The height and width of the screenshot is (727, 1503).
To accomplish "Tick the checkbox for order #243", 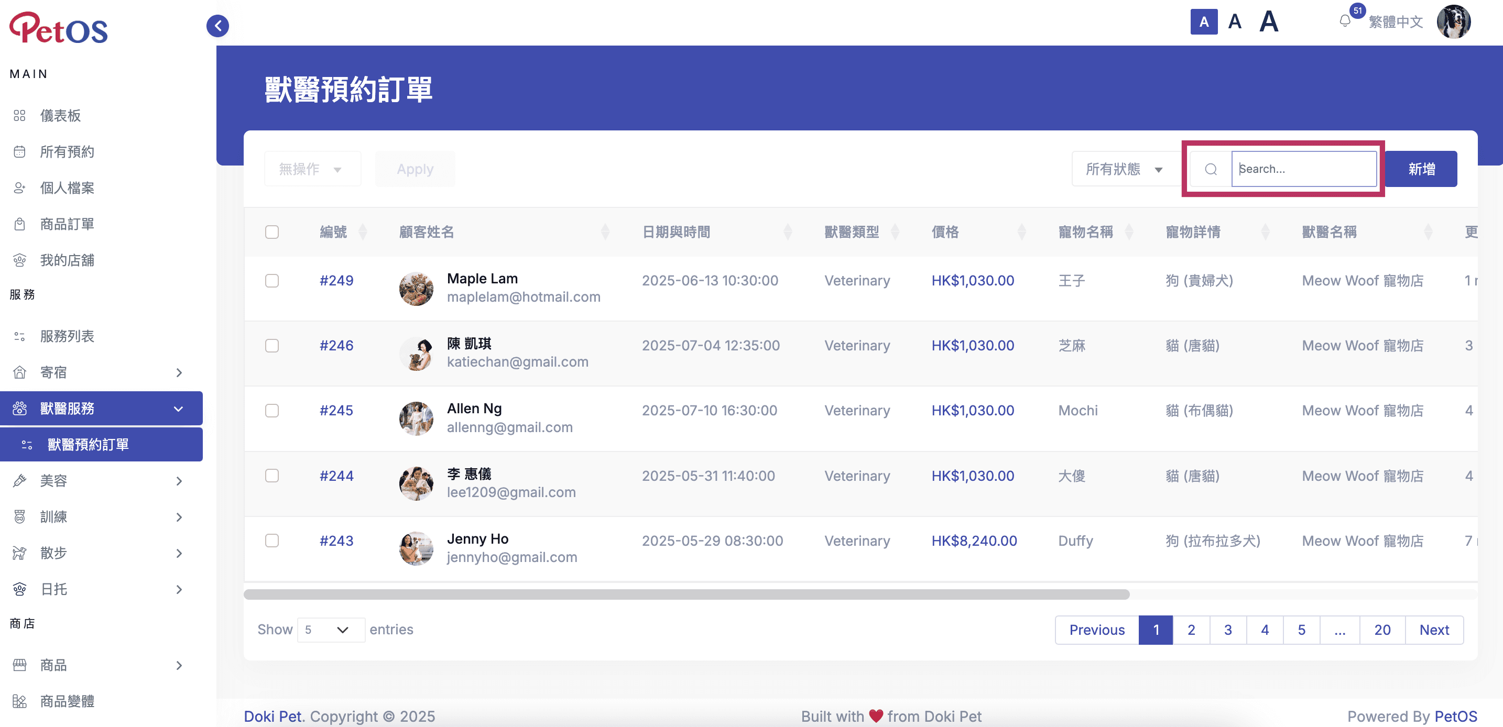I will (x=272, y=541).
